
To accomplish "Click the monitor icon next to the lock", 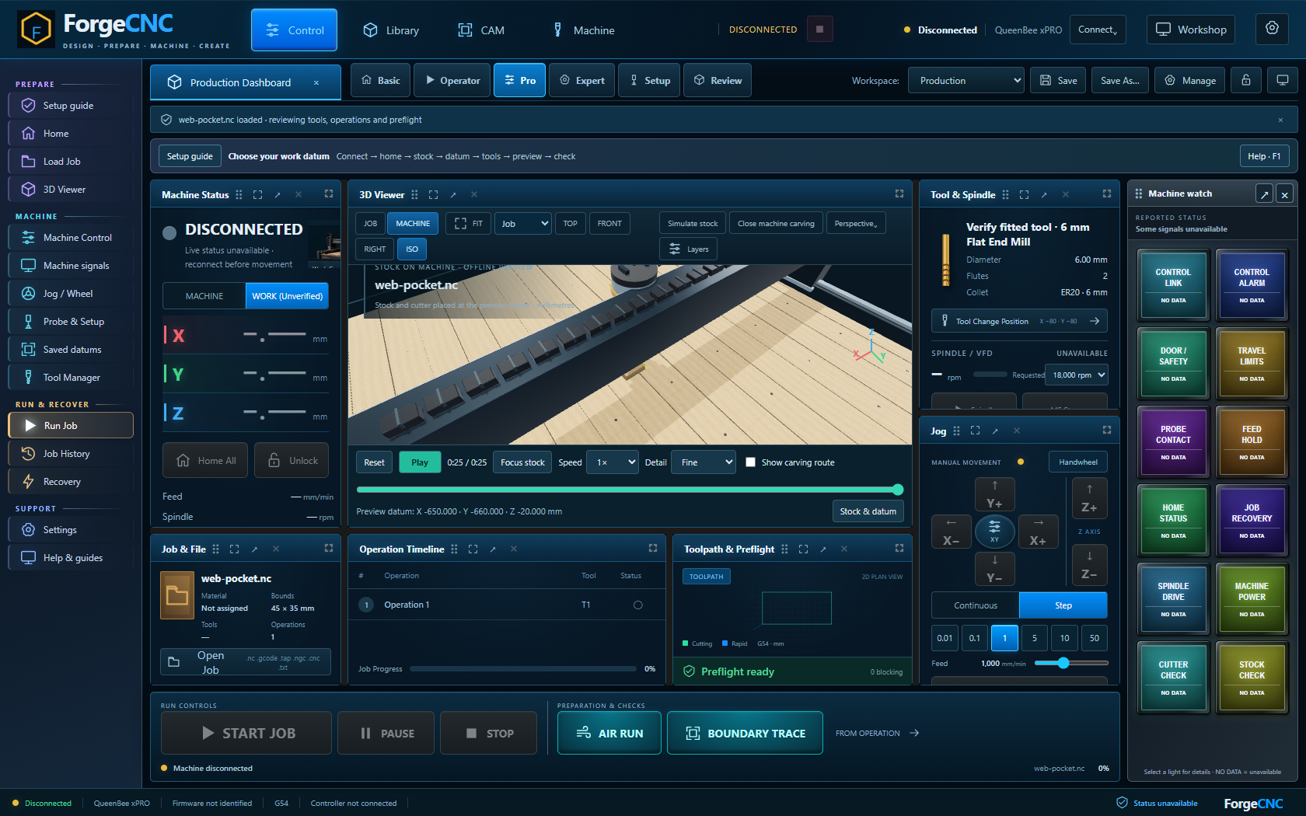I will tap(1283, 80).
